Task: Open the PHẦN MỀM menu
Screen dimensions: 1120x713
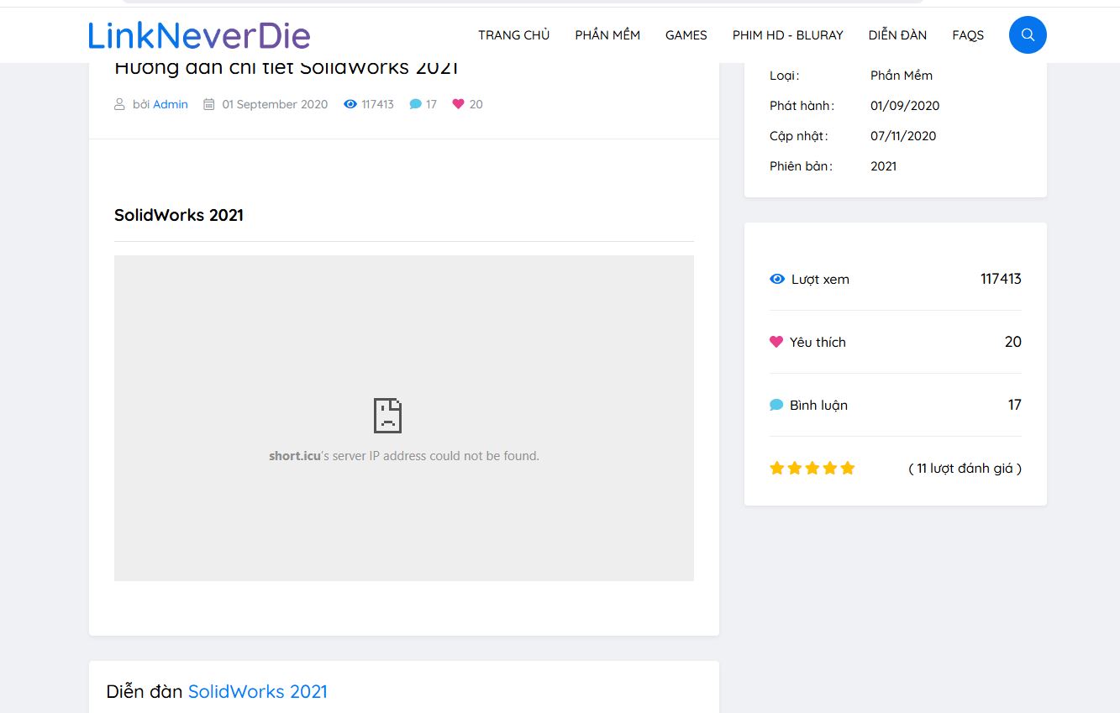Action: pyautogui.click(x=607, y=35)
